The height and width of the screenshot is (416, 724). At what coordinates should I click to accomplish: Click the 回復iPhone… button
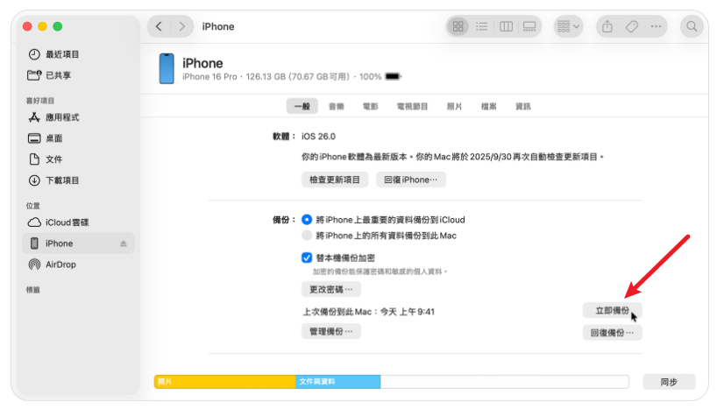[411, 180]
